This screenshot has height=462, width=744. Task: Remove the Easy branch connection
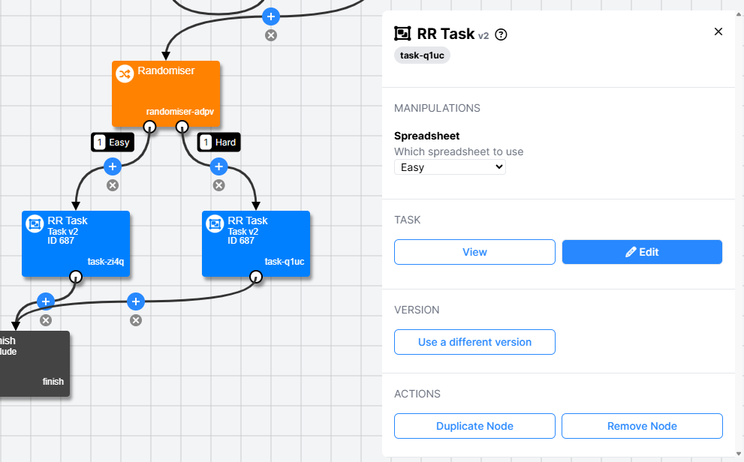[x=113, y=185]
